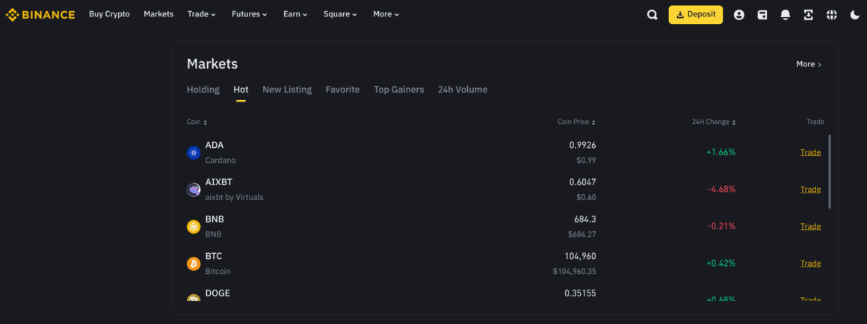Sort by 24H Change column
Screen dimensions: 867x324
click(x=714, y=122)
